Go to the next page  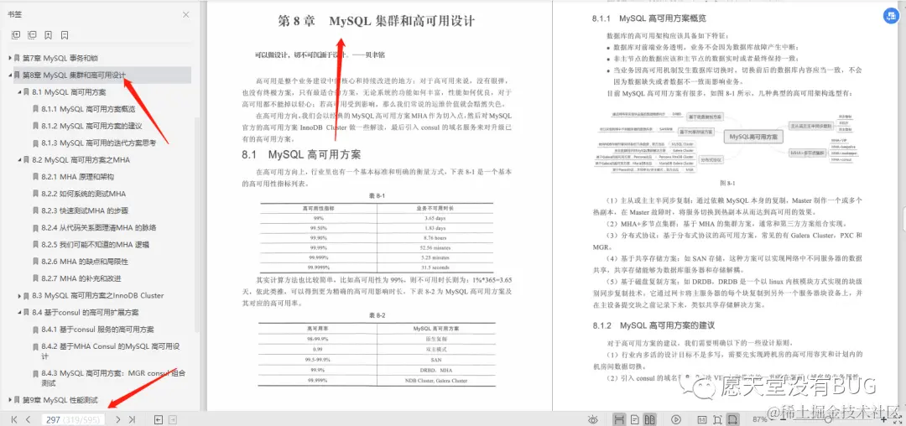118,419
